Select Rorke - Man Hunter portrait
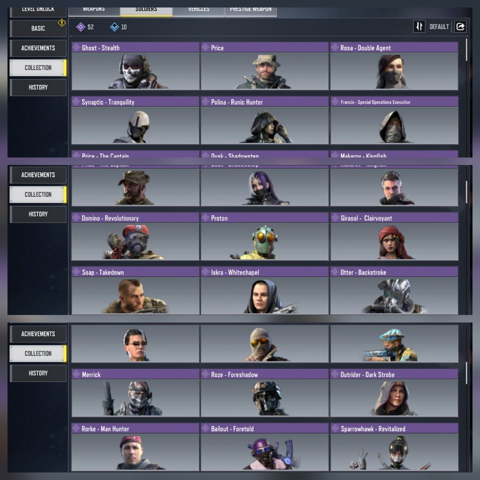This screenshot has height=480, width=480. click(x=136, y=452)
